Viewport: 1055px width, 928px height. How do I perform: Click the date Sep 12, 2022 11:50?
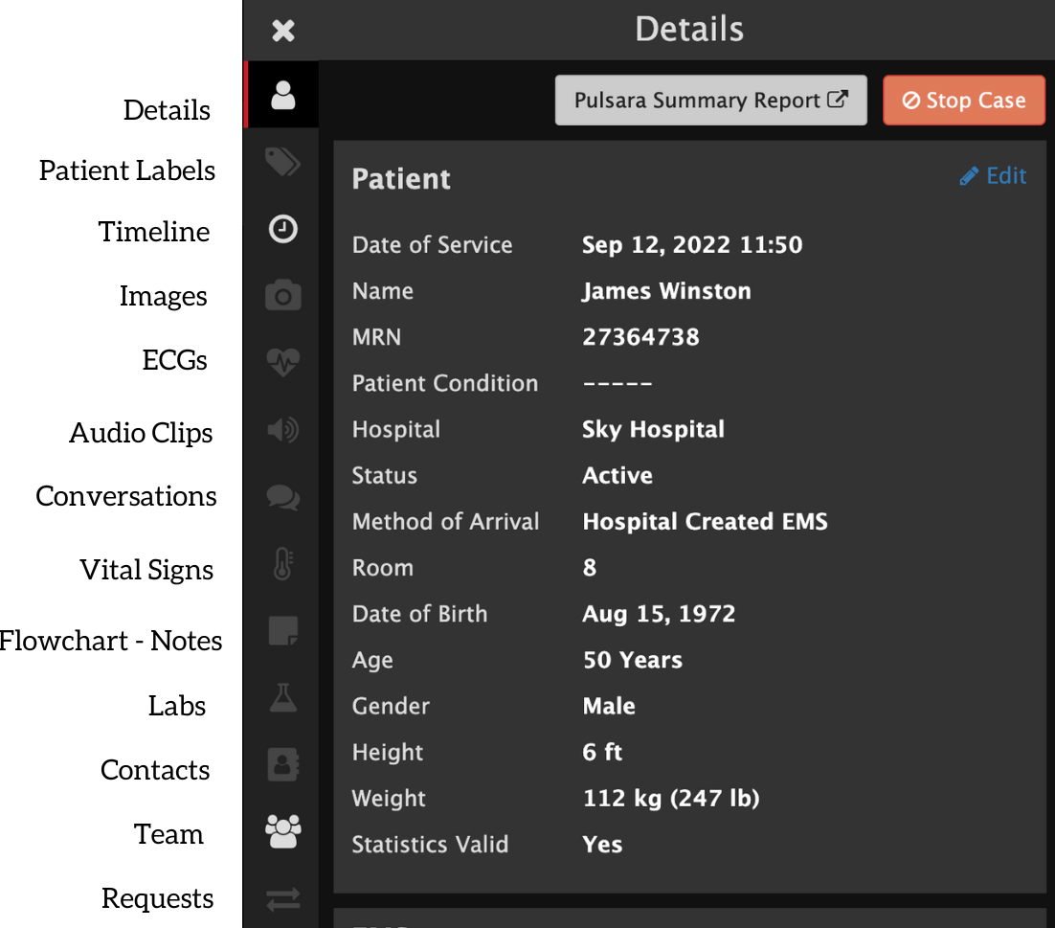(691, 245)
